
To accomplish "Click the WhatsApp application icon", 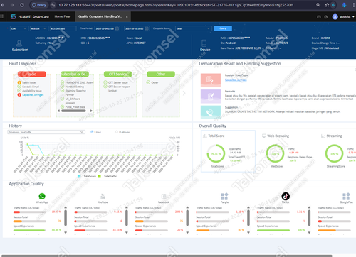I will [x=42, y=196].
